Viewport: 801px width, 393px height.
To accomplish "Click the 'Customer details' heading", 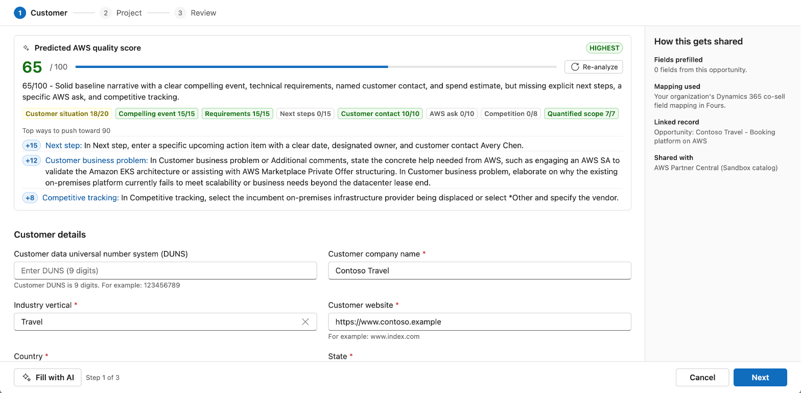I will click(x=50, y=235).
